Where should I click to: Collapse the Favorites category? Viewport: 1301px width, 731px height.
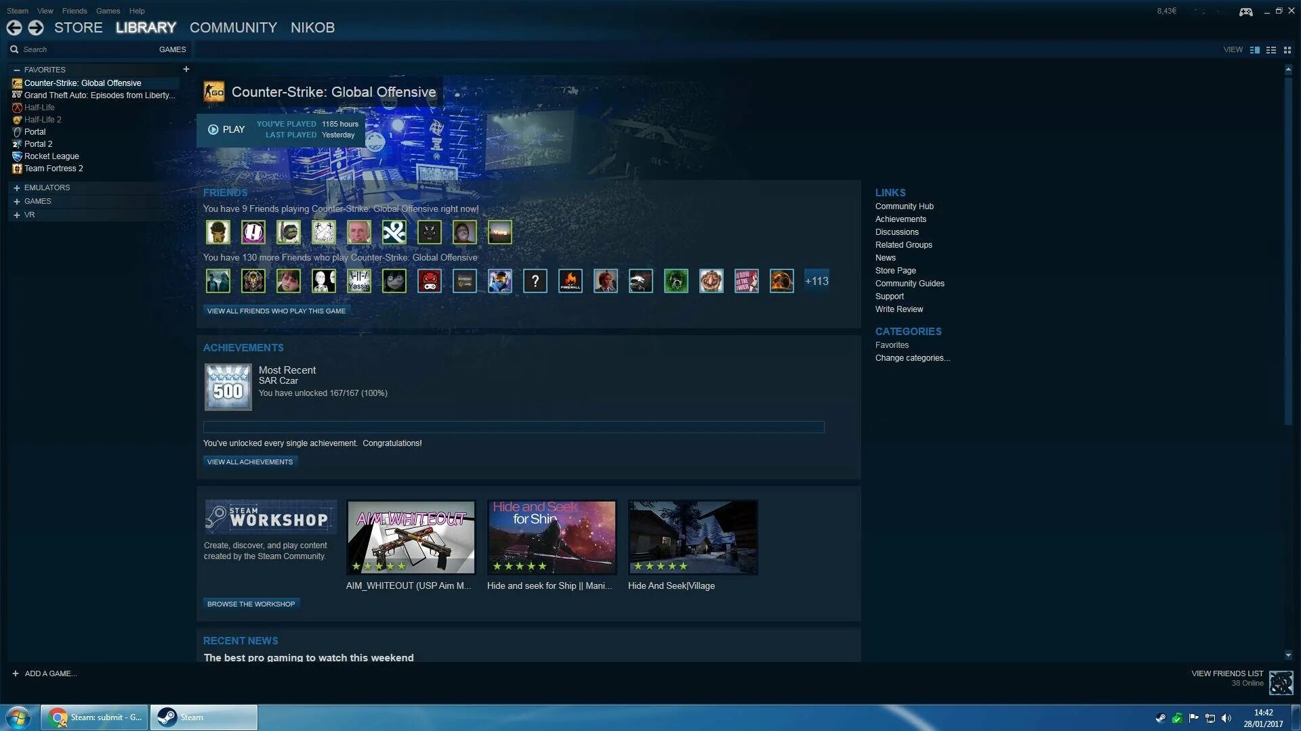click(16, 70)
